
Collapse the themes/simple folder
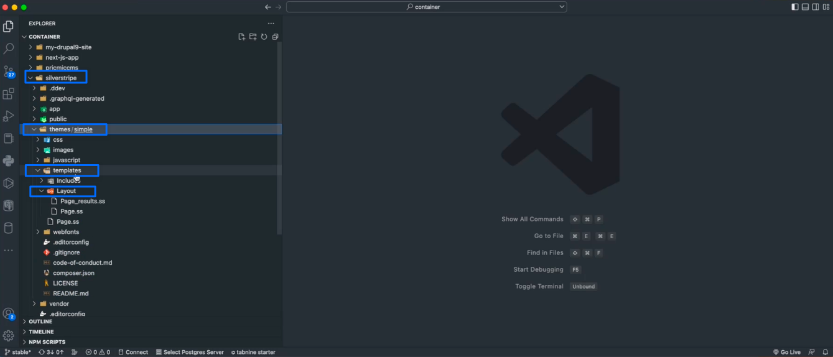click(34, 129)
